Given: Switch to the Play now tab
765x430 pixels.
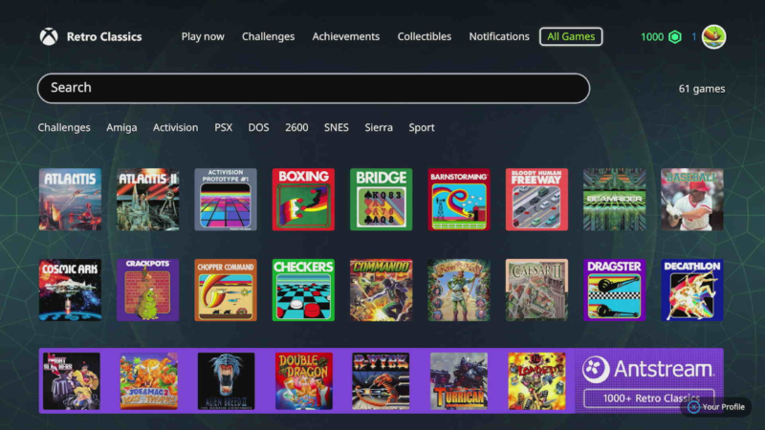Looking at the screenshot, I should click(x=203, y=36).
